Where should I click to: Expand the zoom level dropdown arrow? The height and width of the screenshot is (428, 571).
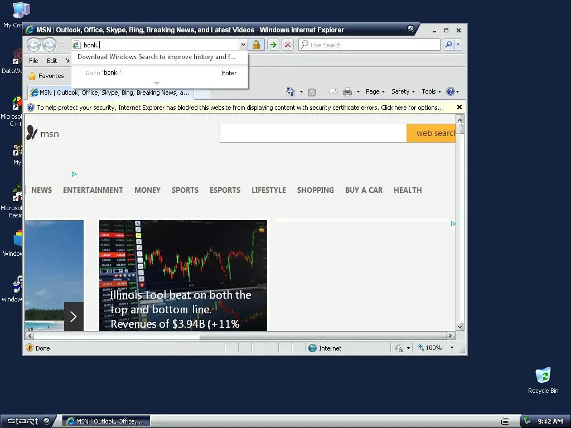click(x=452, y=348)
